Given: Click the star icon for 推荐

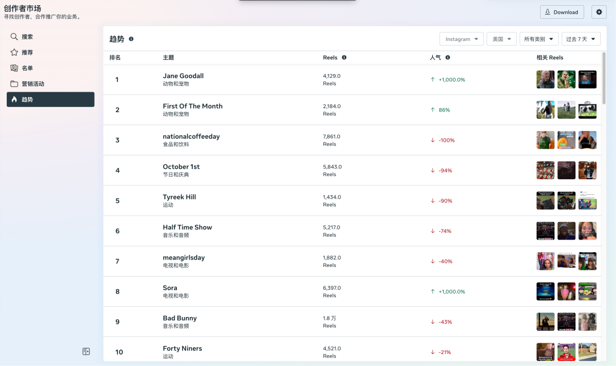Looking at the screenshot, I should (x=14, y=52).
